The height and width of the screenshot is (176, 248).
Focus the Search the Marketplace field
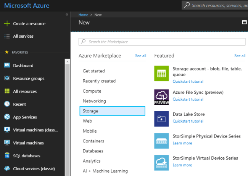pyautogui.click(x=162, y=42)
